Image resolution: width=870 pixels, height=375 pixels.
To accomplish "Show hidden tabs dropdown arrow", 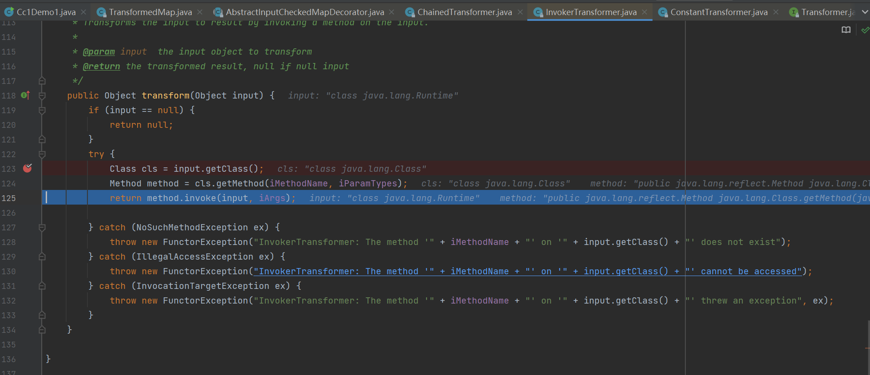I will point(864,12).
